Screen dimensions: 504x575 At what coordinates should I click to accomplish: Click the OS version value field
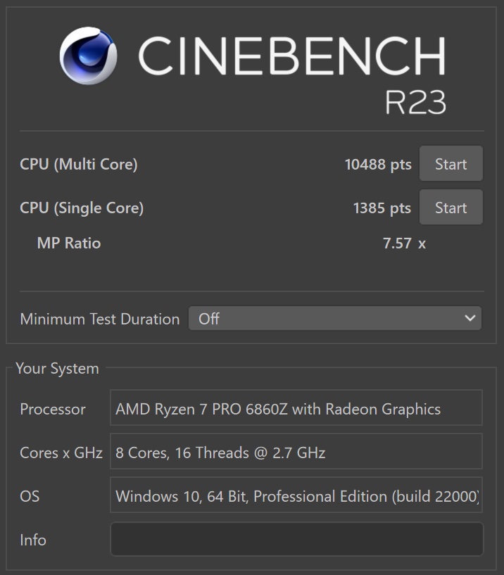[x=296, y=496]
